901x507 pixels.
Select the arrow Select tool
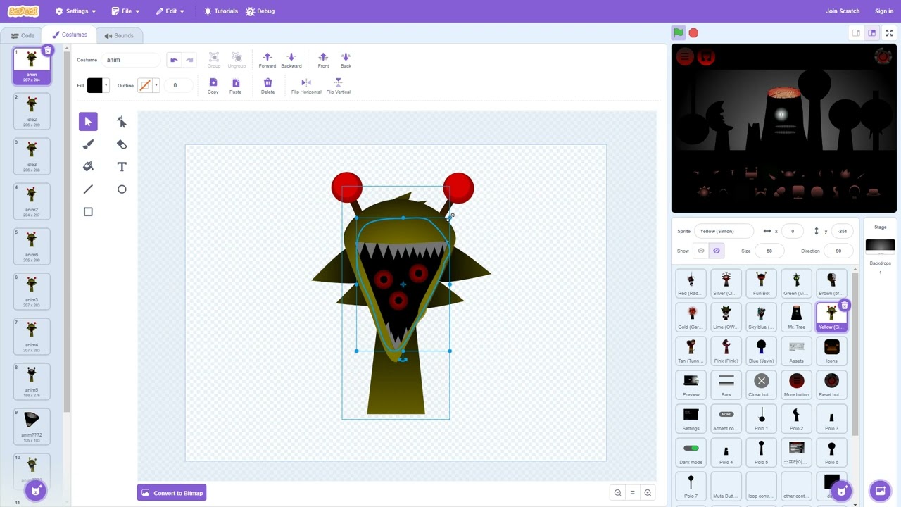(x=88, y=122)
